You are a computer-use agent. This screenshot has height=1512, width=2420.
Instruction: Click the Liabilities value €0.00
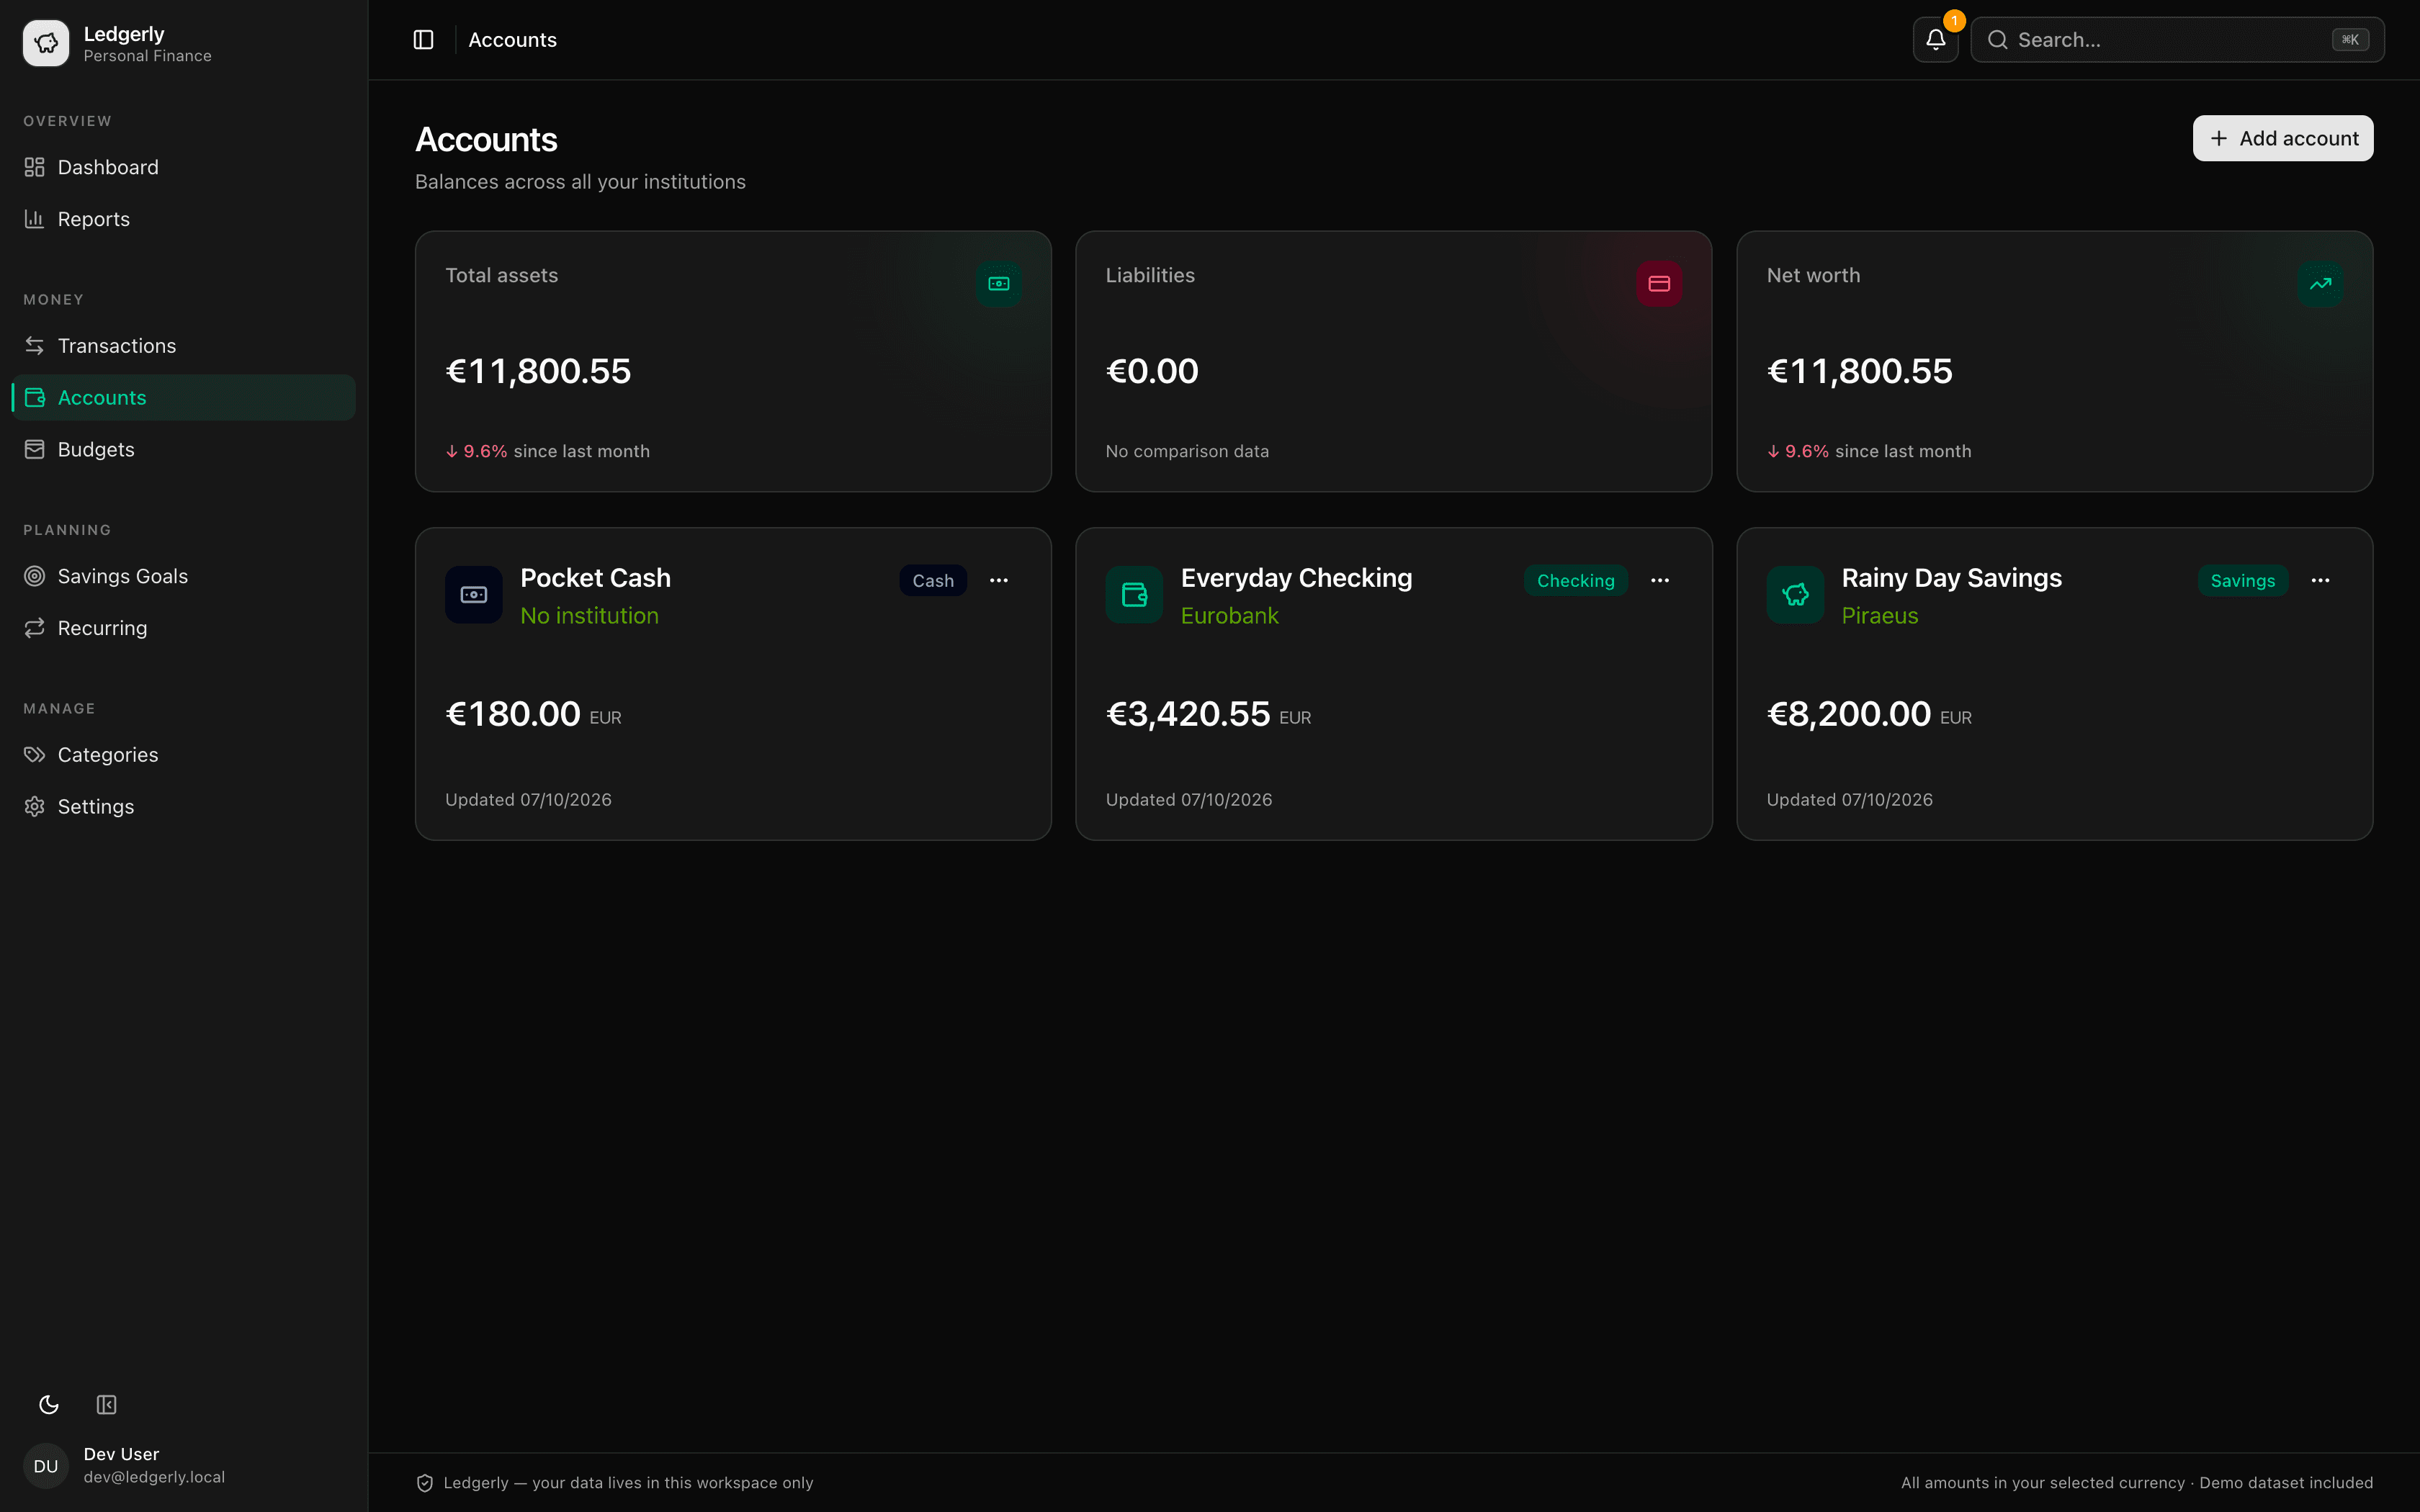tap(1152, 371)
